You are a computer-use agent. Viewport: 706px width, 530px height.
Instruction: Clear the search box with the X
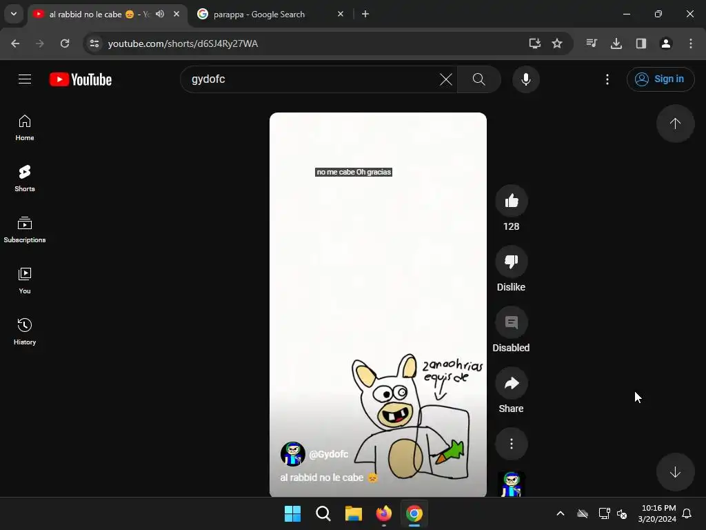click(x=446, y=79)
